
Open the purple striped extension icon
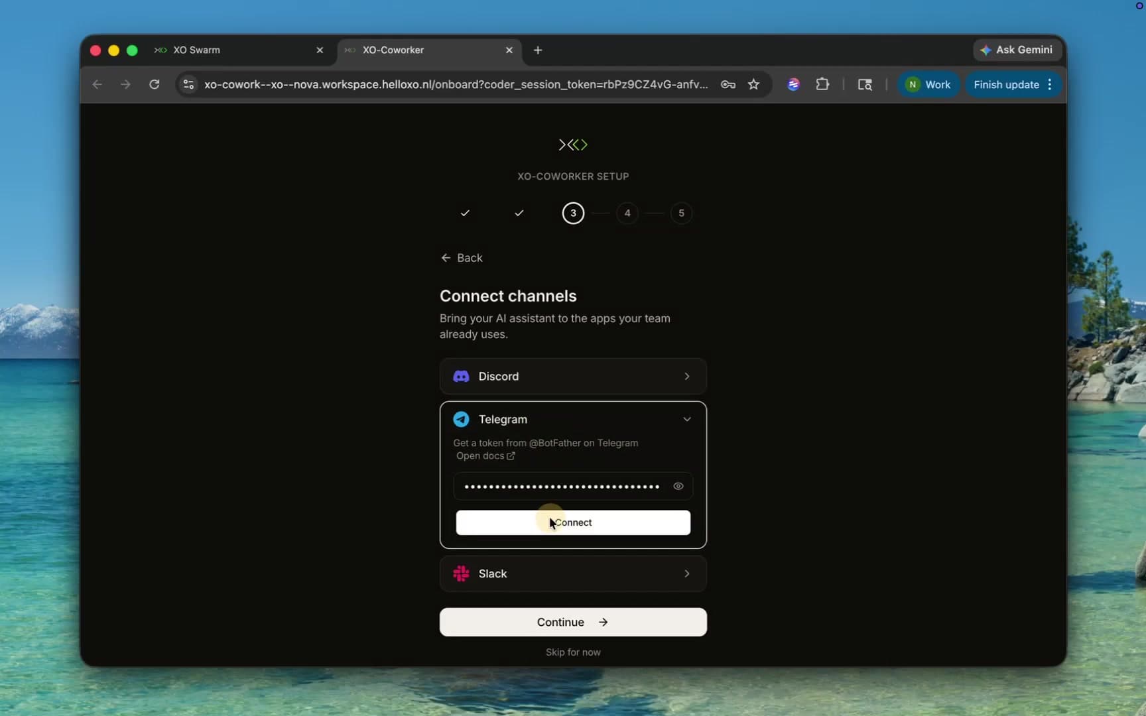tap(793, 84)
